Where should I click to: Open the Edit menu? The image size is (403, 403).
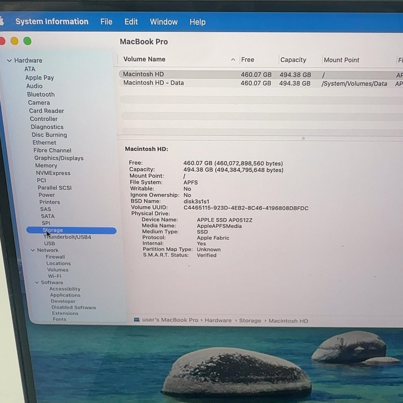tap(131, 22)
